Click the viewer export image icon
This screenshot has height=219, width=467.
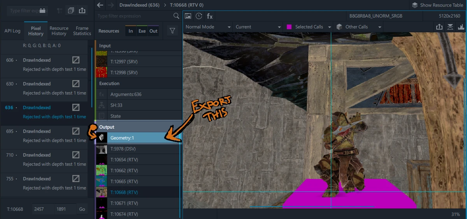pyautogui.click(x=439, y=27)
